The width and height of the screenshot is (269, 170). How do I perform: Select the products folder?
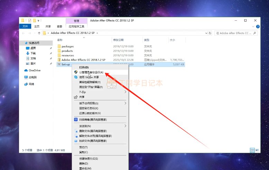tap(67, 51)
